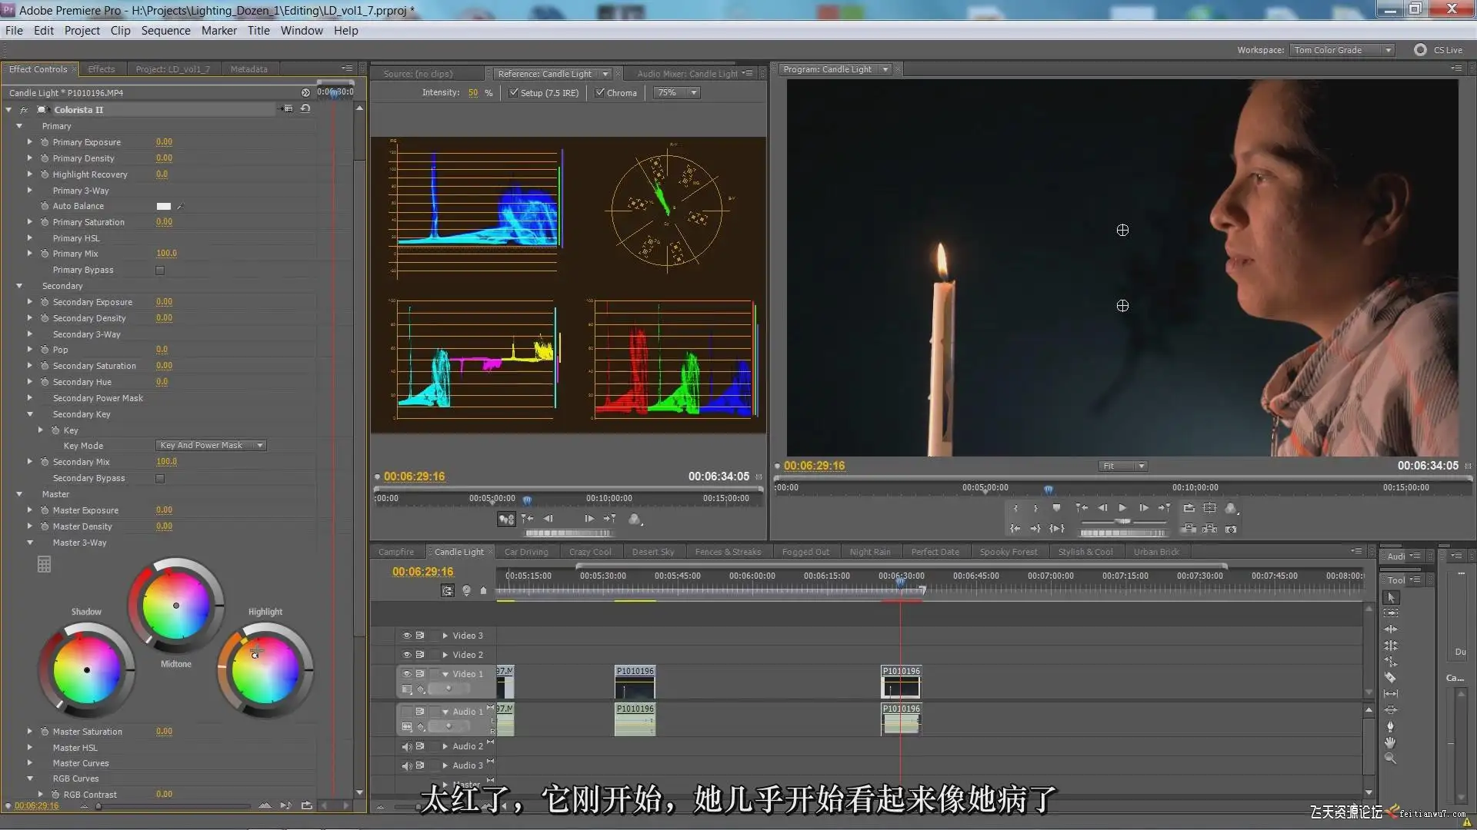Open the Workspace dropdown

click(1342, 50)
